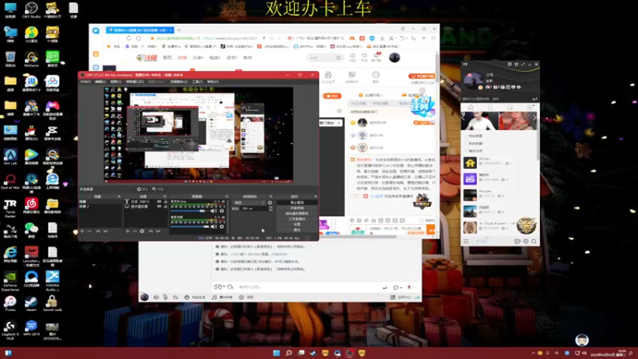Click YY home tab icon
The height and width of the screenshot is (359, 638).
pos(471,108)
